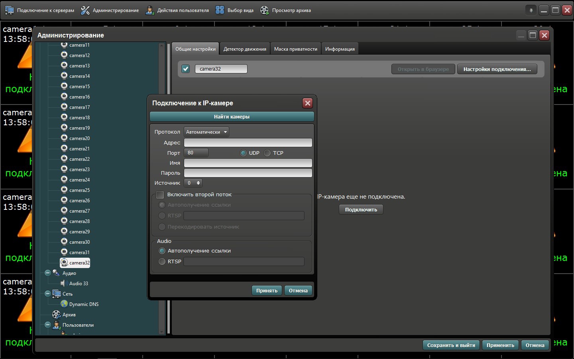
Task: Select the camera23 camera icon
Action: click(64, 169)
